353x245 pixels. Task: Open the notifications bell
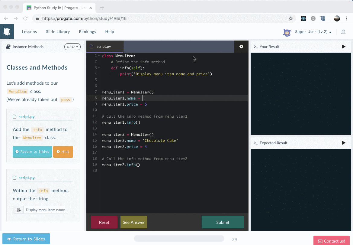coord(343,32)
